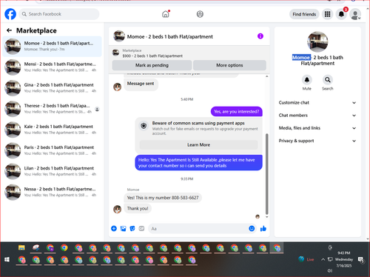Click message 'Yes! This is my number 808-583-6627'

point(163,198)
